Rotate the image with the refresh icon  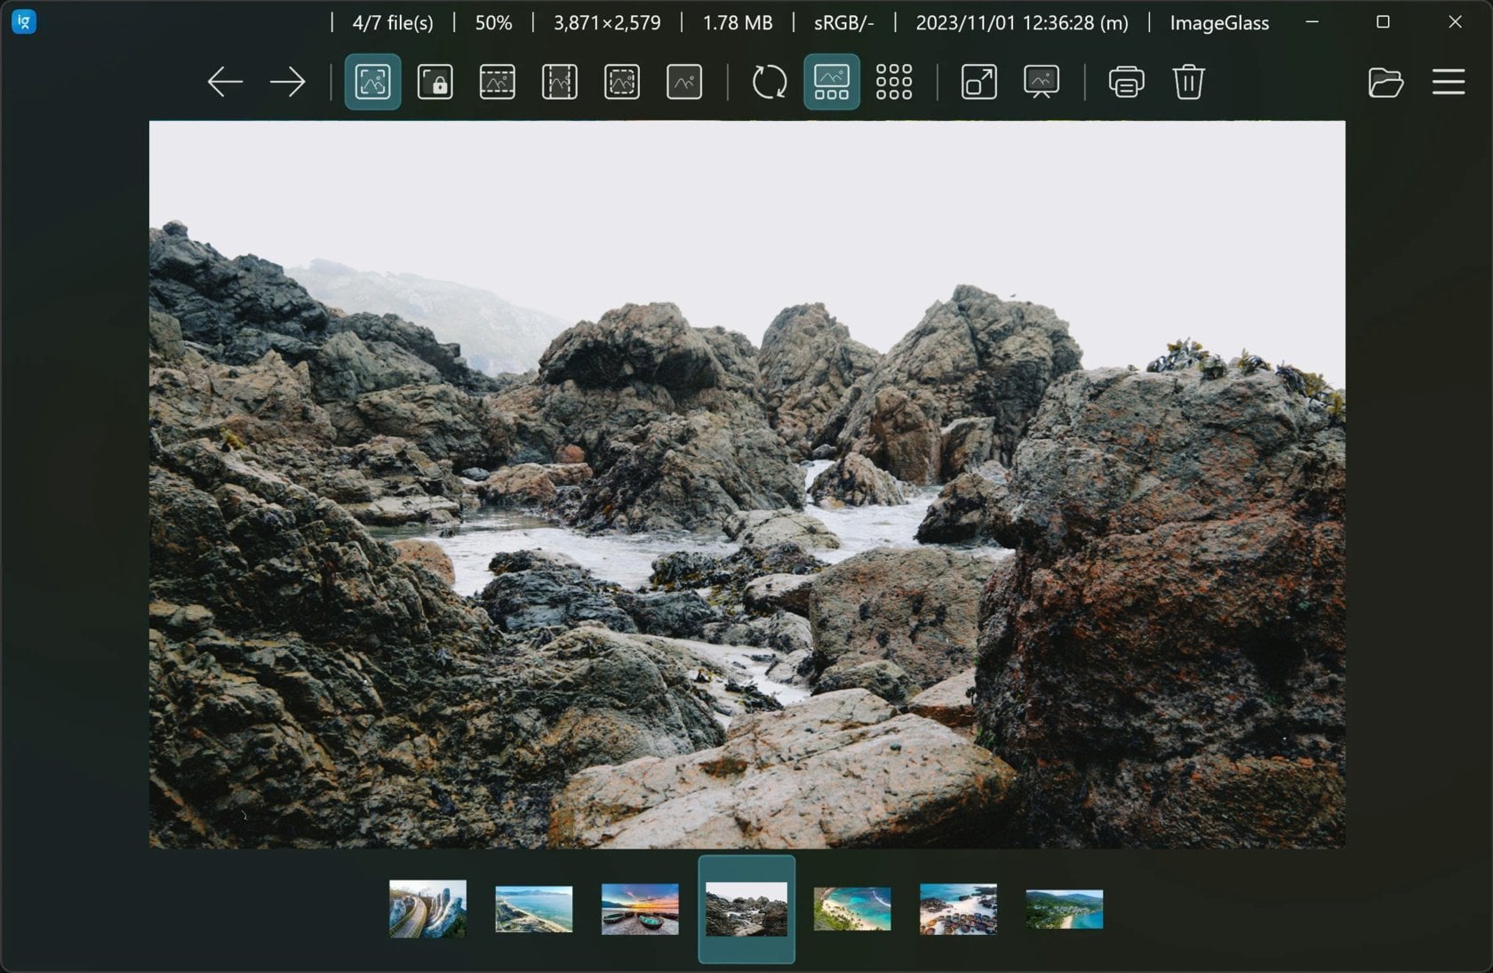768,81
